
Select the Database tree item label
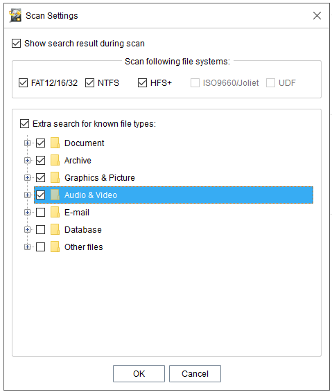(x=83, y=229)
